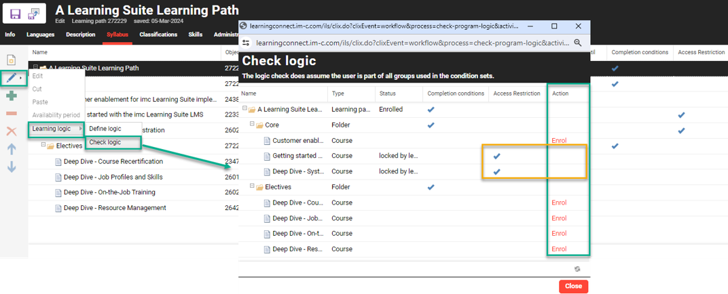Click the minus remove icon
Screen dimensions: 728x294
point(12,113)
